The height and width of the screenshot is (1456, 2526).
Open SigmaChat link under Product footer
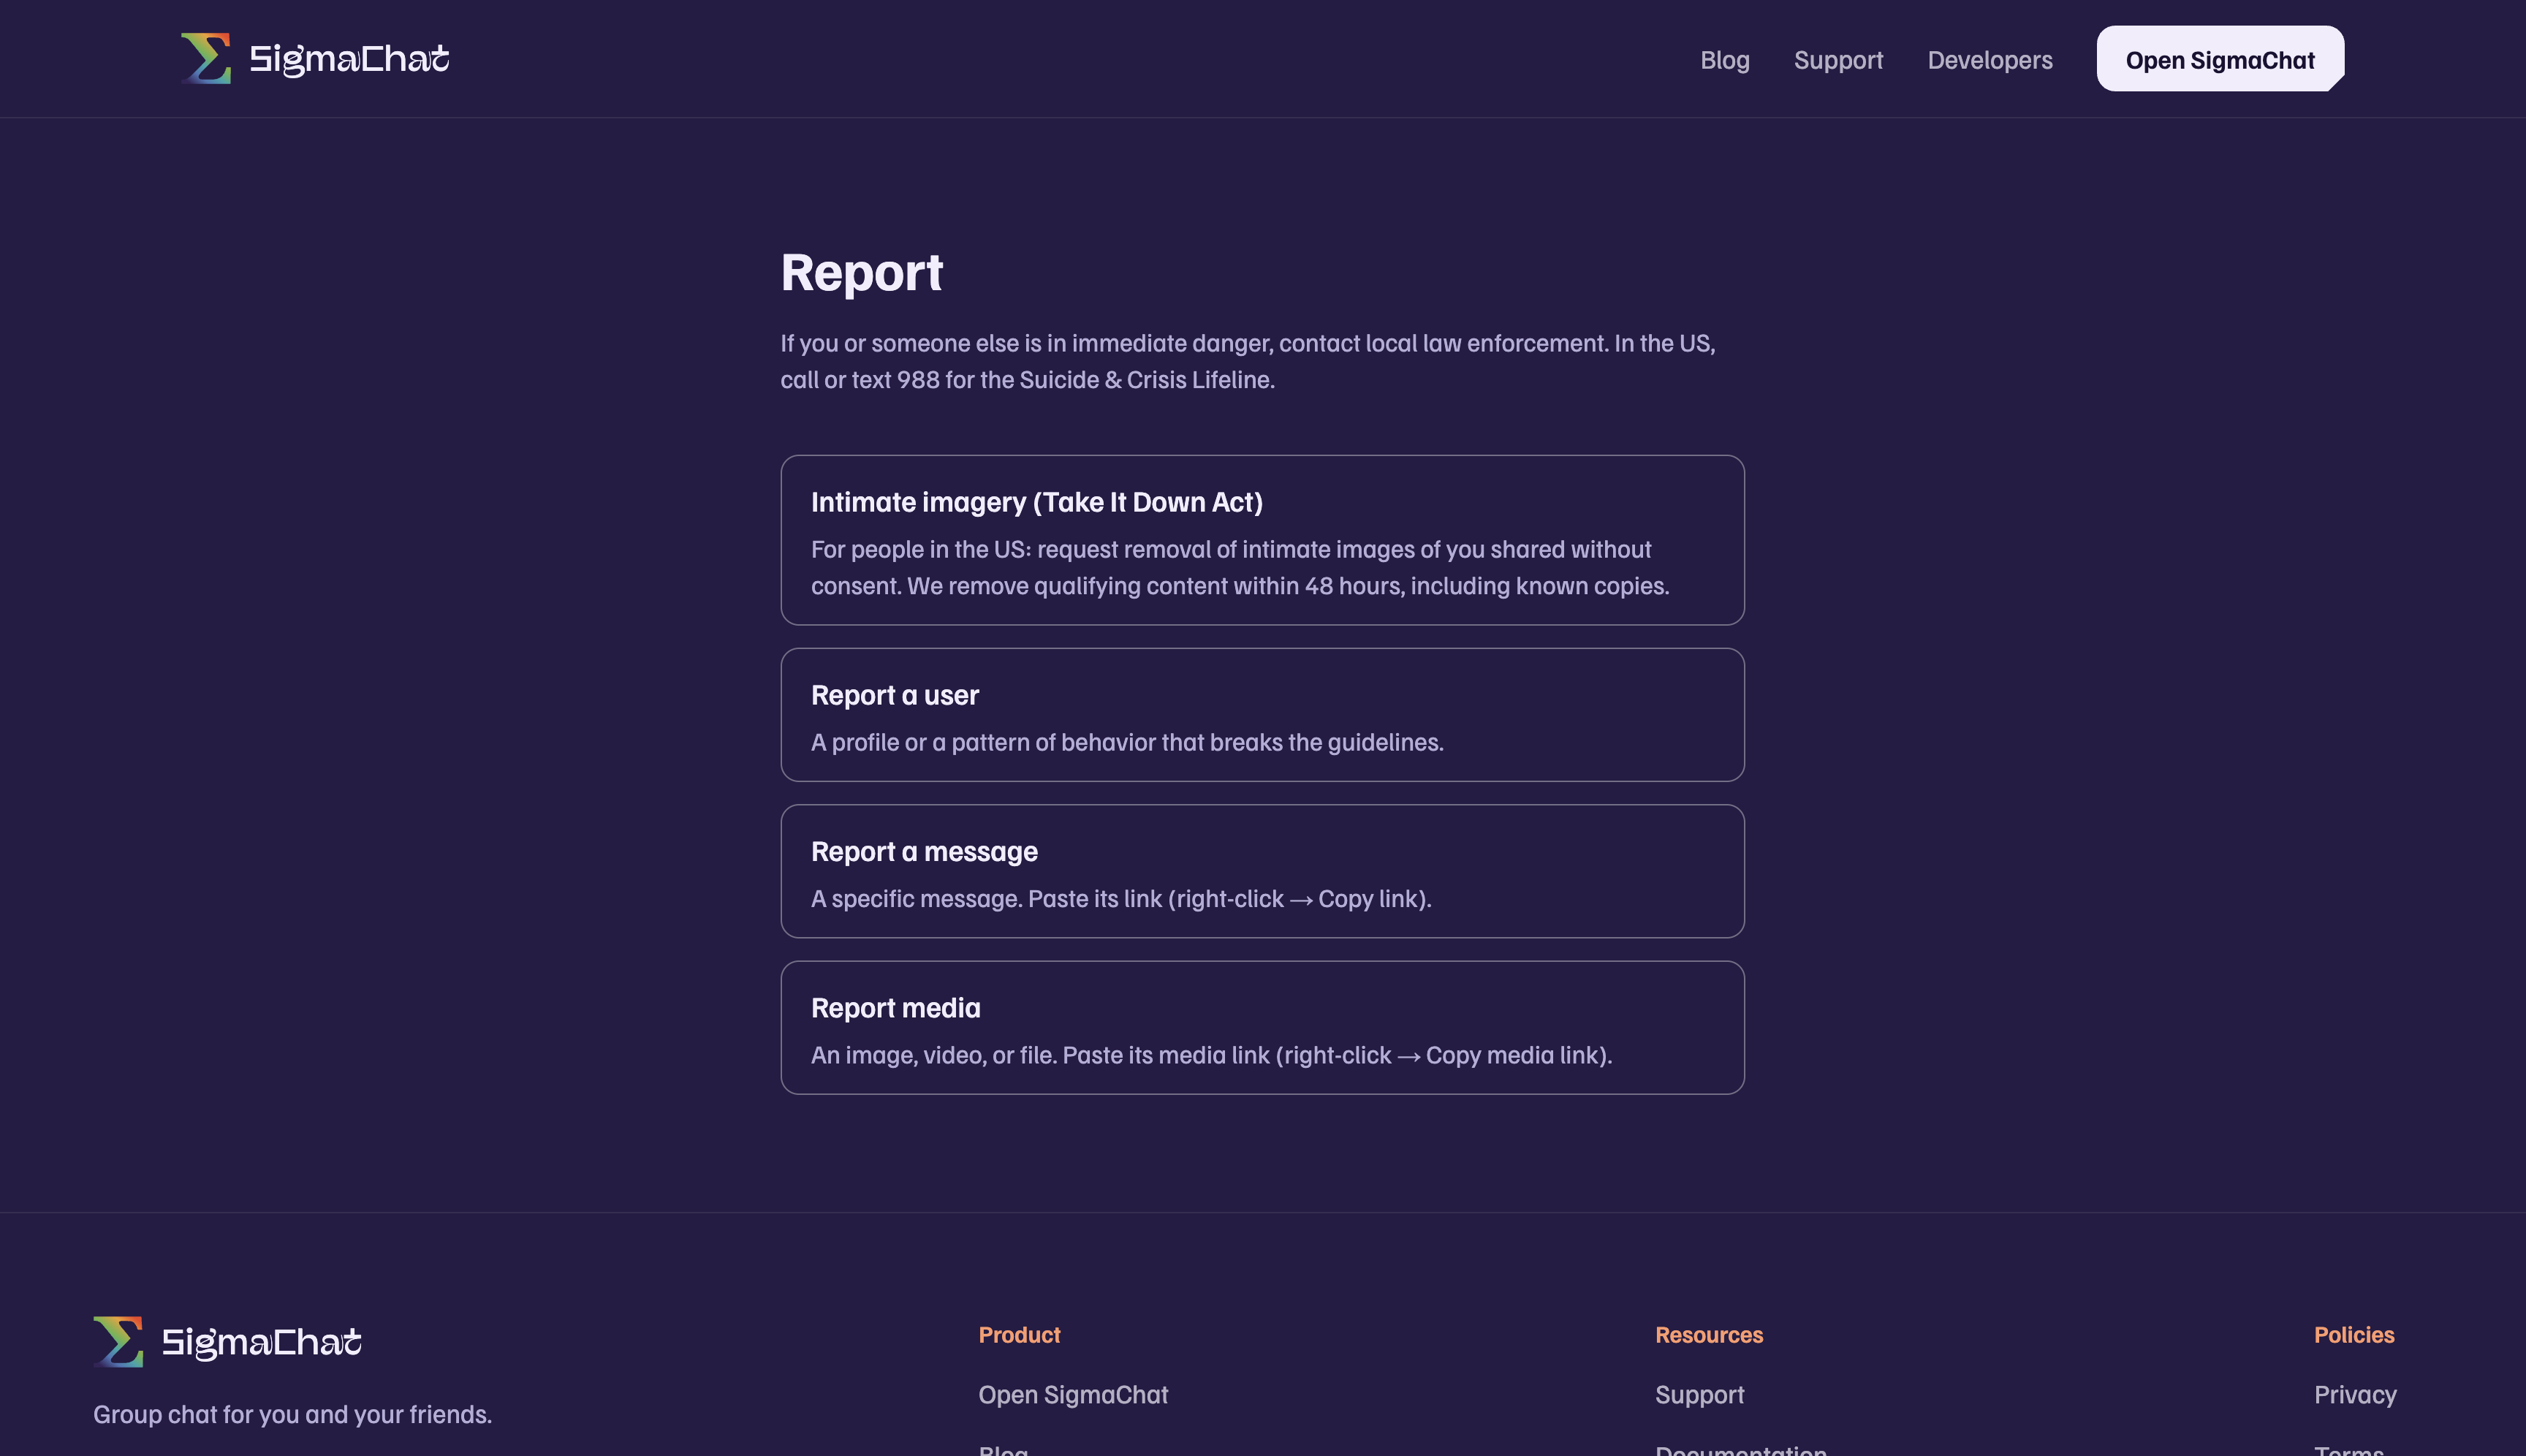coord(1073,1394)
